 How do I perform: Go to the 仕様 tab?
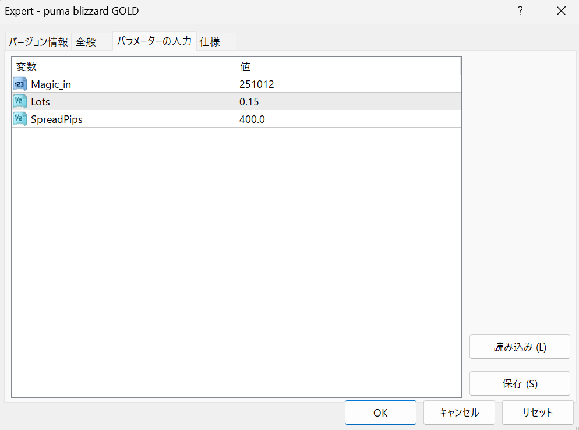click(210, 42)
